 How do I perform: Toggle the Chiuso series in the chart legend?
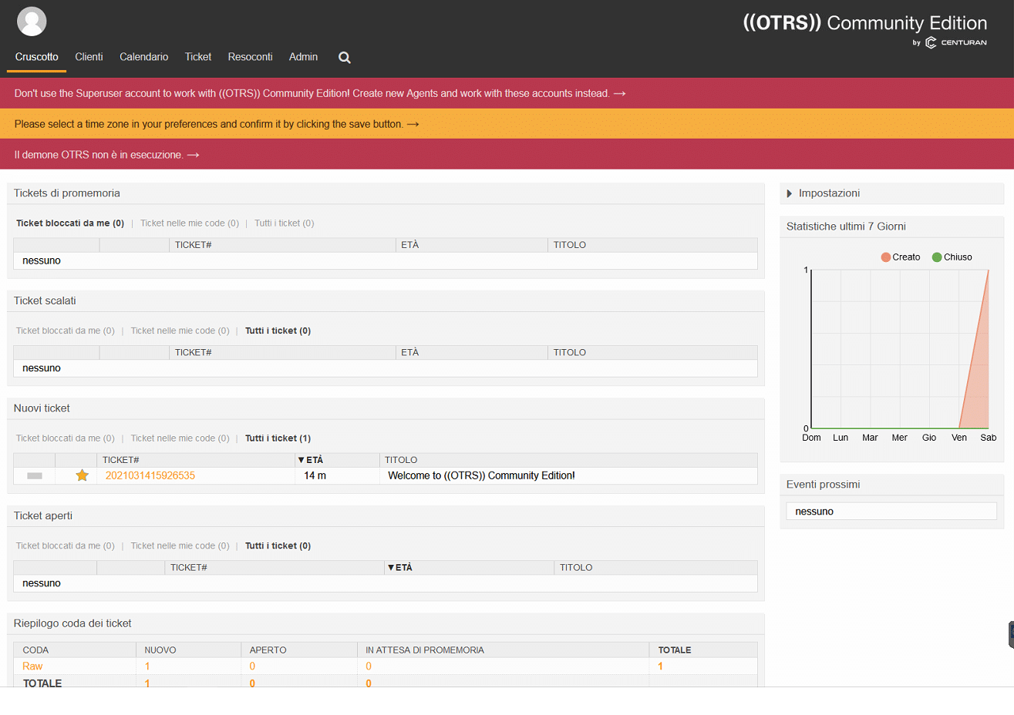(952, 257)
